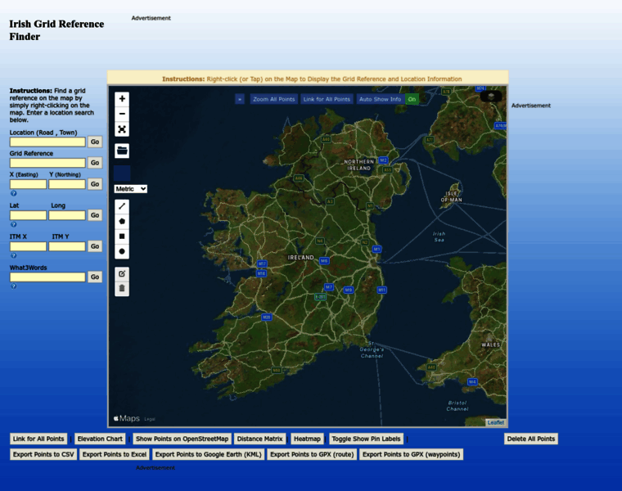Click map's Link for All Points
Viewport: 622px width, 491px height.
click(327, 99)
